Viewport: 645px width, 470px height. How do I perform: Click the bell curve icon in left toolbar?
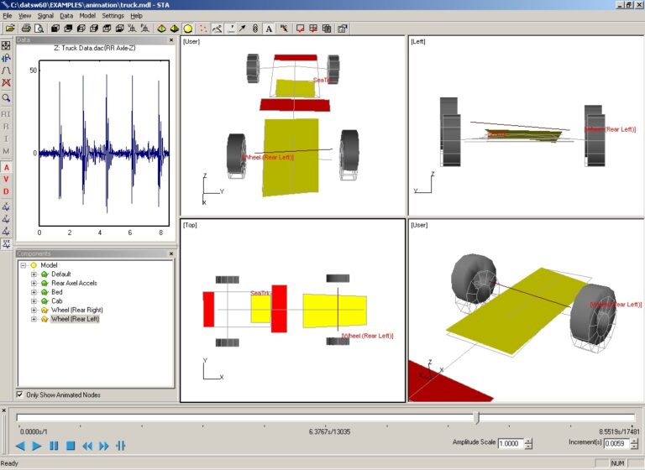6,70
